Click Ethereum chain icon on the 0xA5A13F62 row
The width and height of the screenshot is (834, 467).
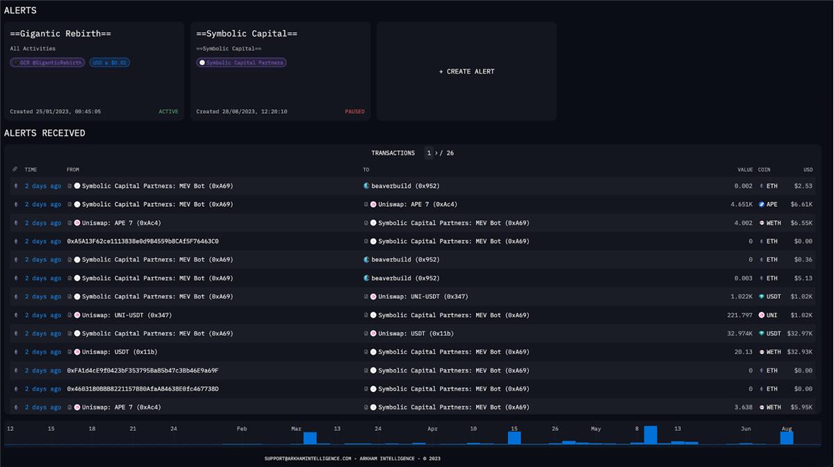15,241
